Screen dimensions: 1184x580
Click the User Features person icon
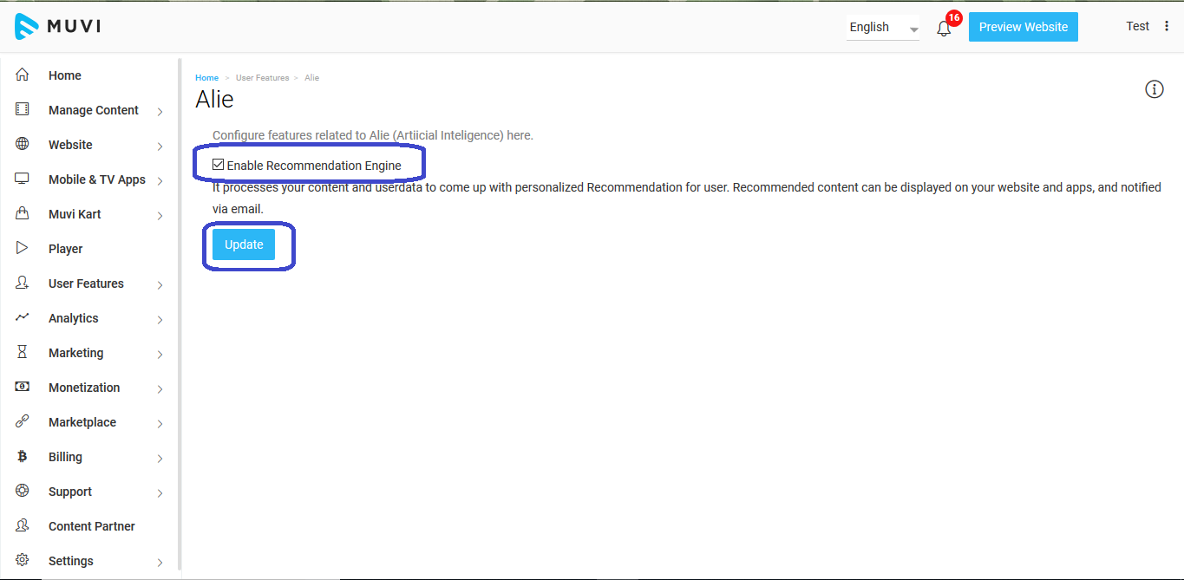23,283
